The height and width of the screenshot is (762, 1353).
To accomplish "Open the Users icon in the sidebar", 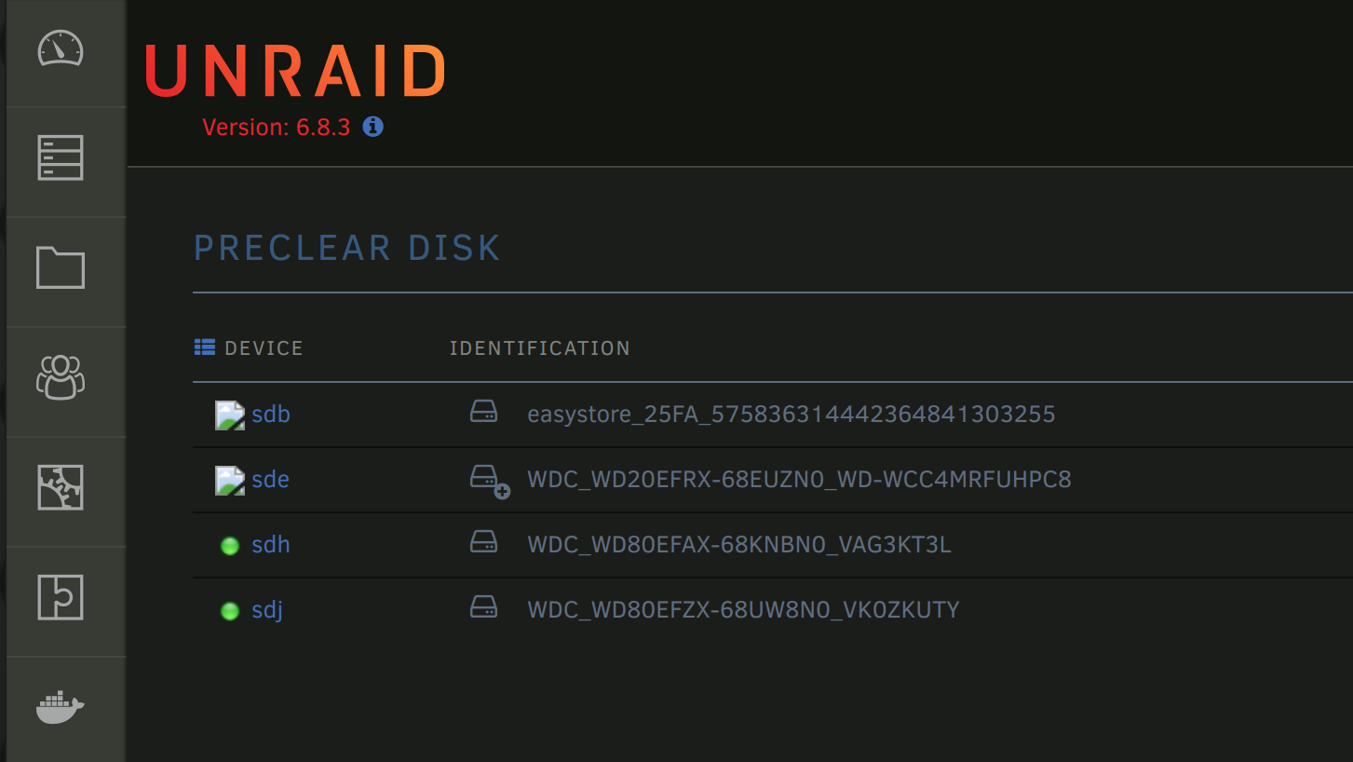I will coord(61,378).
